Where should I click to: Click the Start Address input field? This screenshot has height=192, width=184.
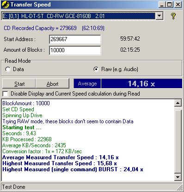point(75,39)
